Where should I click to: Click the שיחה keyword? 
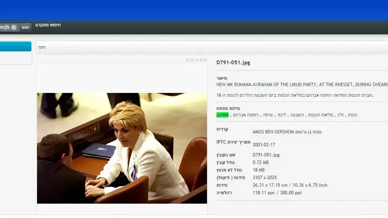coord(268,115)
